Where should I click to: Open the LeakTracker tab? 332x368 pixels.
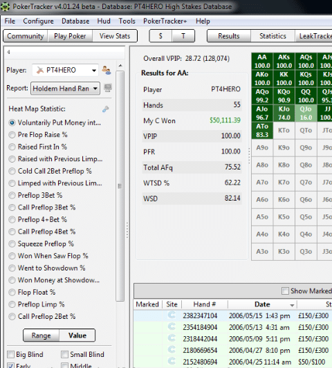314,36
